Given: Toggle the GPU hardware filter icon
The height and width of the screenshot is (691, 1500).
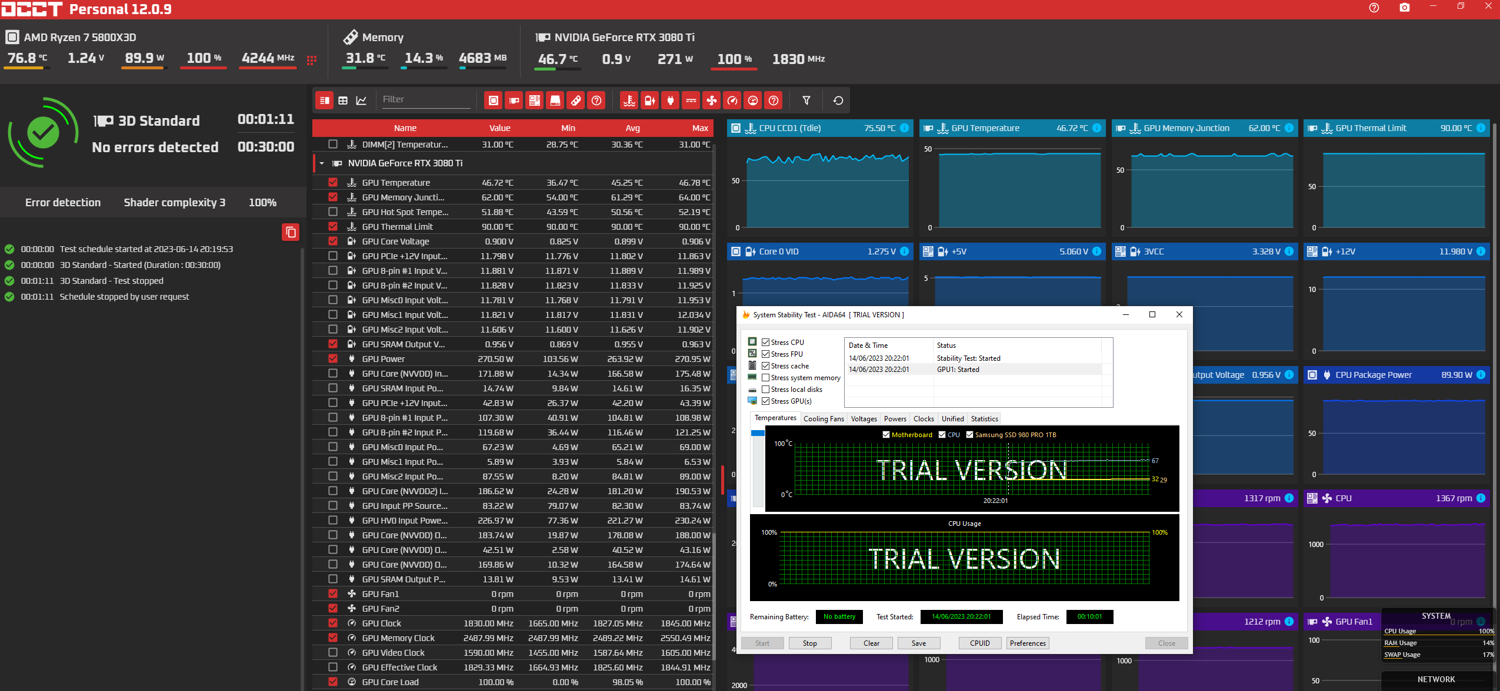Looking at the screenshot, I should [x=514, y=100].
